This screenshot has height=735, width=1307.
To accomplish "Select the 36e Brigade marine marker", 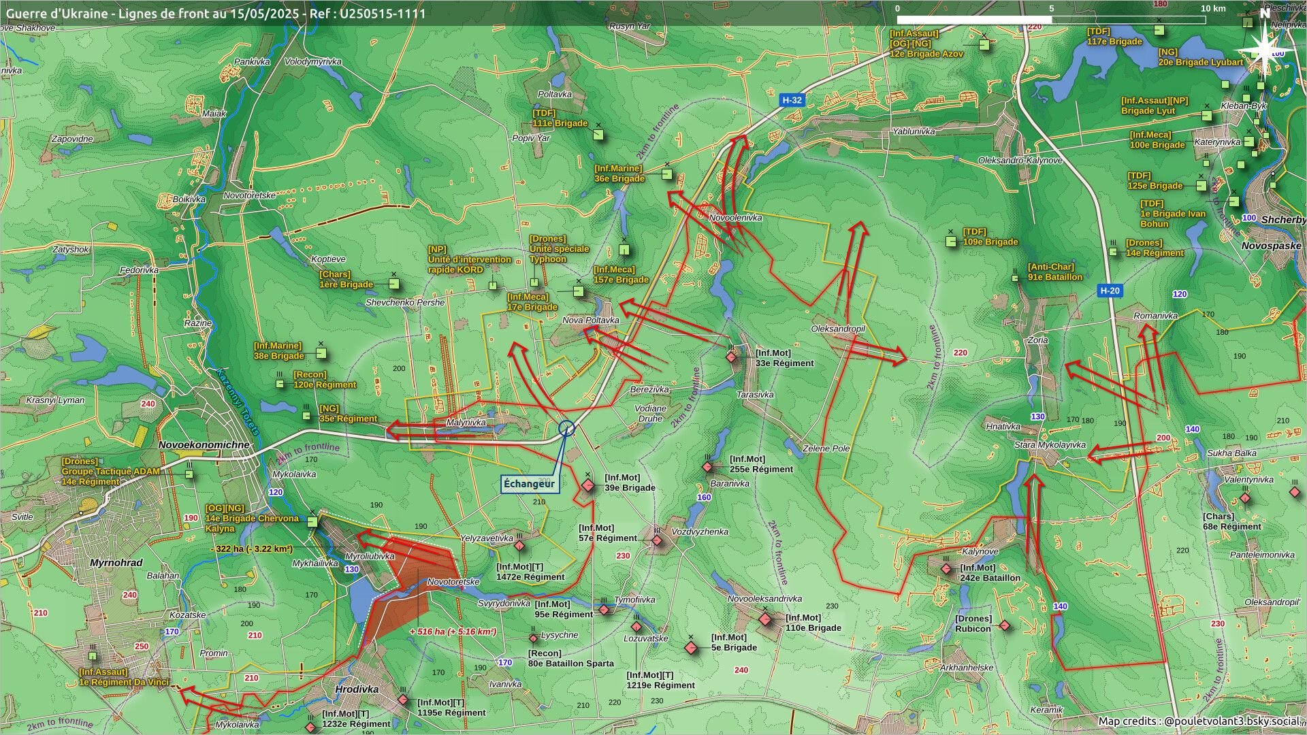I will click(x=667, y=174).
